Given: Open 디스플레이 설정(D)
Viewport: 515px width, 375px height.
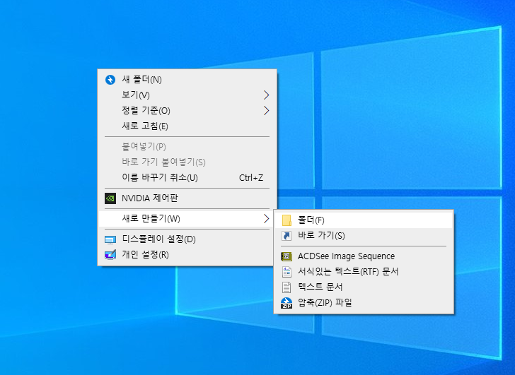Looking at the screenshot, I should (187, 239).
